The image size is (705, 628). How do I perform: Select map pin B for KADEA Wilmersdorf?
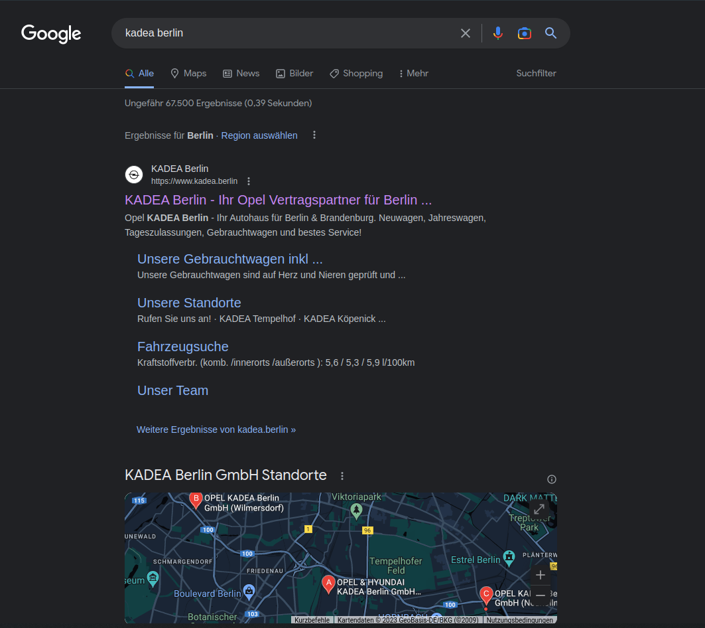[x=196, y=500]
